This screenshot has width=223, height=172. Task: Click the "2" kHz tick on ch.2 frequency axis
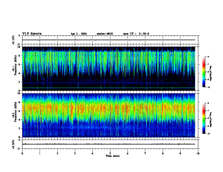tap(19, 128)
